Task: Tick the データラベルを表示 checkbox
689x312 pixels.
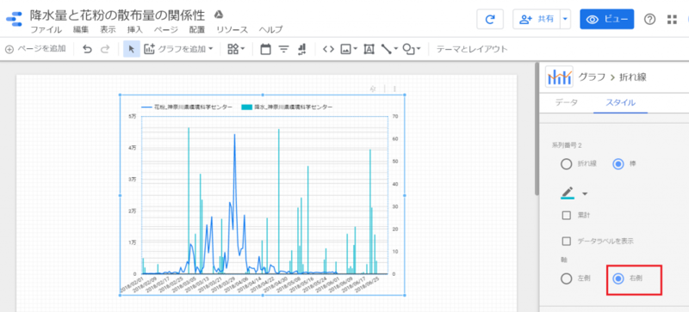Action: click(x=567, y=241)
